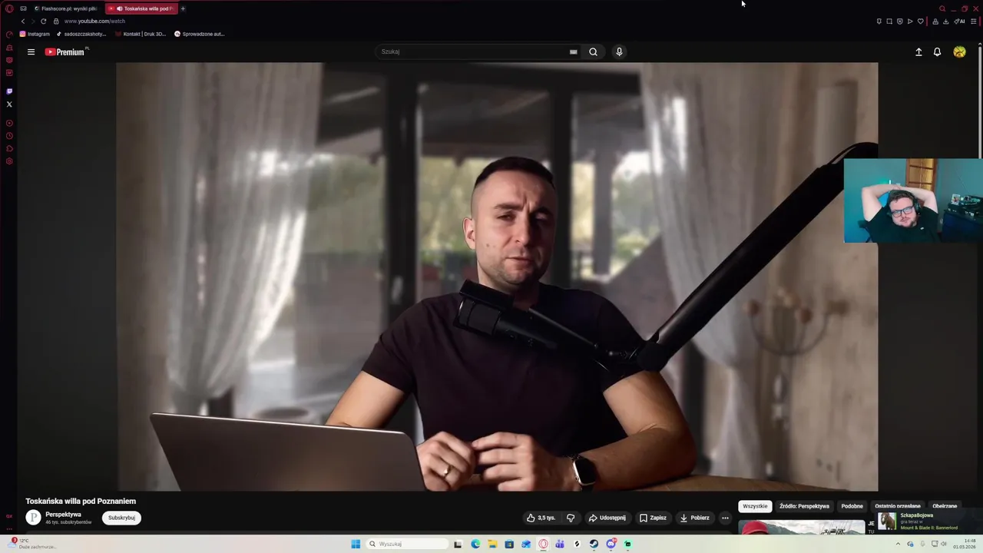Open the Opera main menu logo
This screenshot has height=553, width=983.
point(9,8)
